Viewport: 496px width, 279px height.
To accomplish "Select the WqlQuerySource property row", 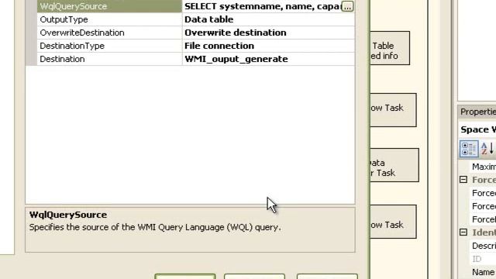I will (196, 6).
